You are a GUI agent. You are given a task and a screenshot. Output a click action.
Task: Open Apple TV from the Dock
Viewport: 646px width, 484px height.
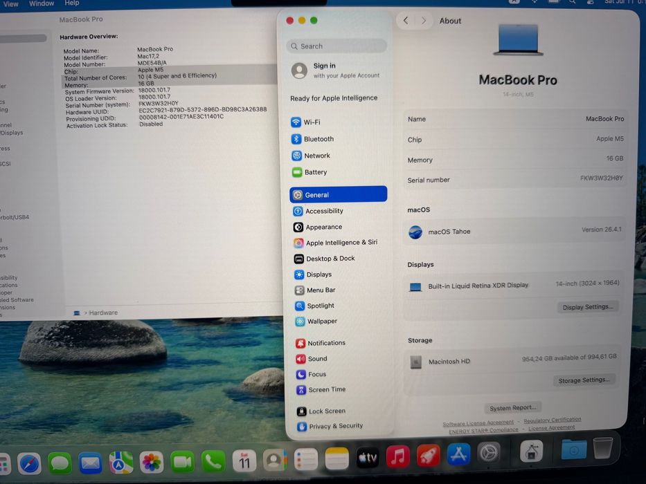[x=367, y=457]
